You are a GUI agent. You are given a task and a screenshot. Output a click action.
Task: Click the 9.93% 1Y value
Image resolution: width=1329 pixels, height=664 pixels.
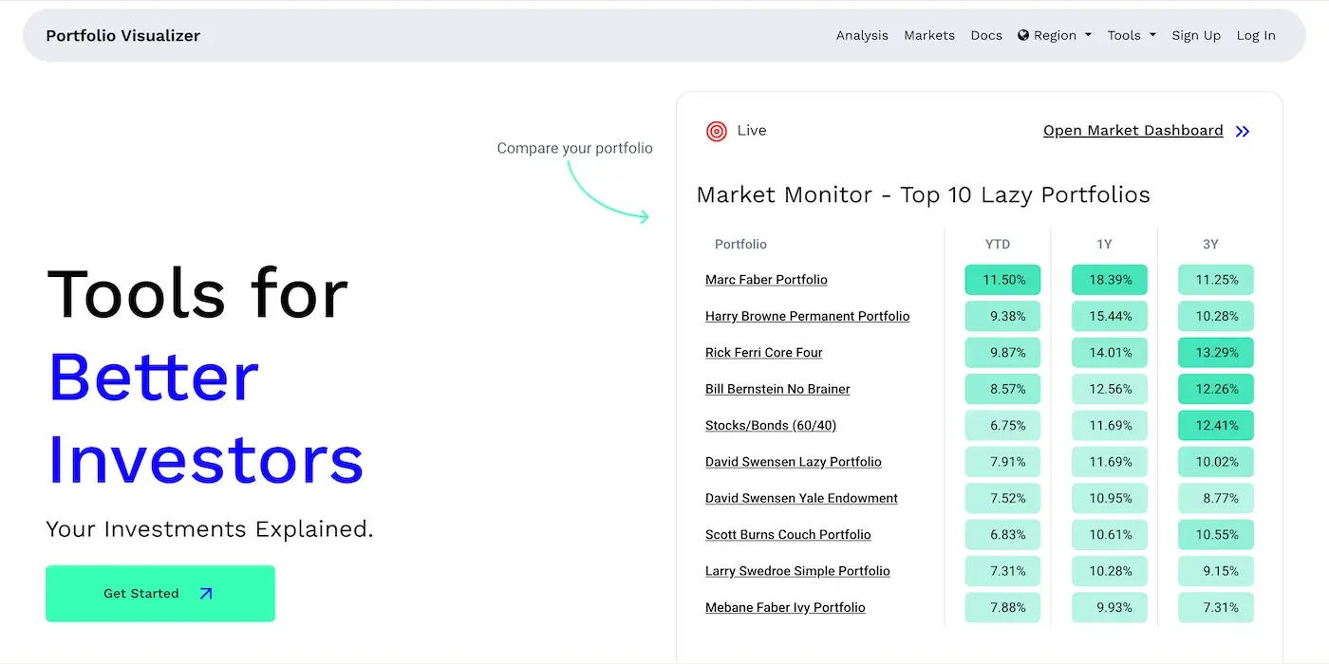[x=1110, y=608]
